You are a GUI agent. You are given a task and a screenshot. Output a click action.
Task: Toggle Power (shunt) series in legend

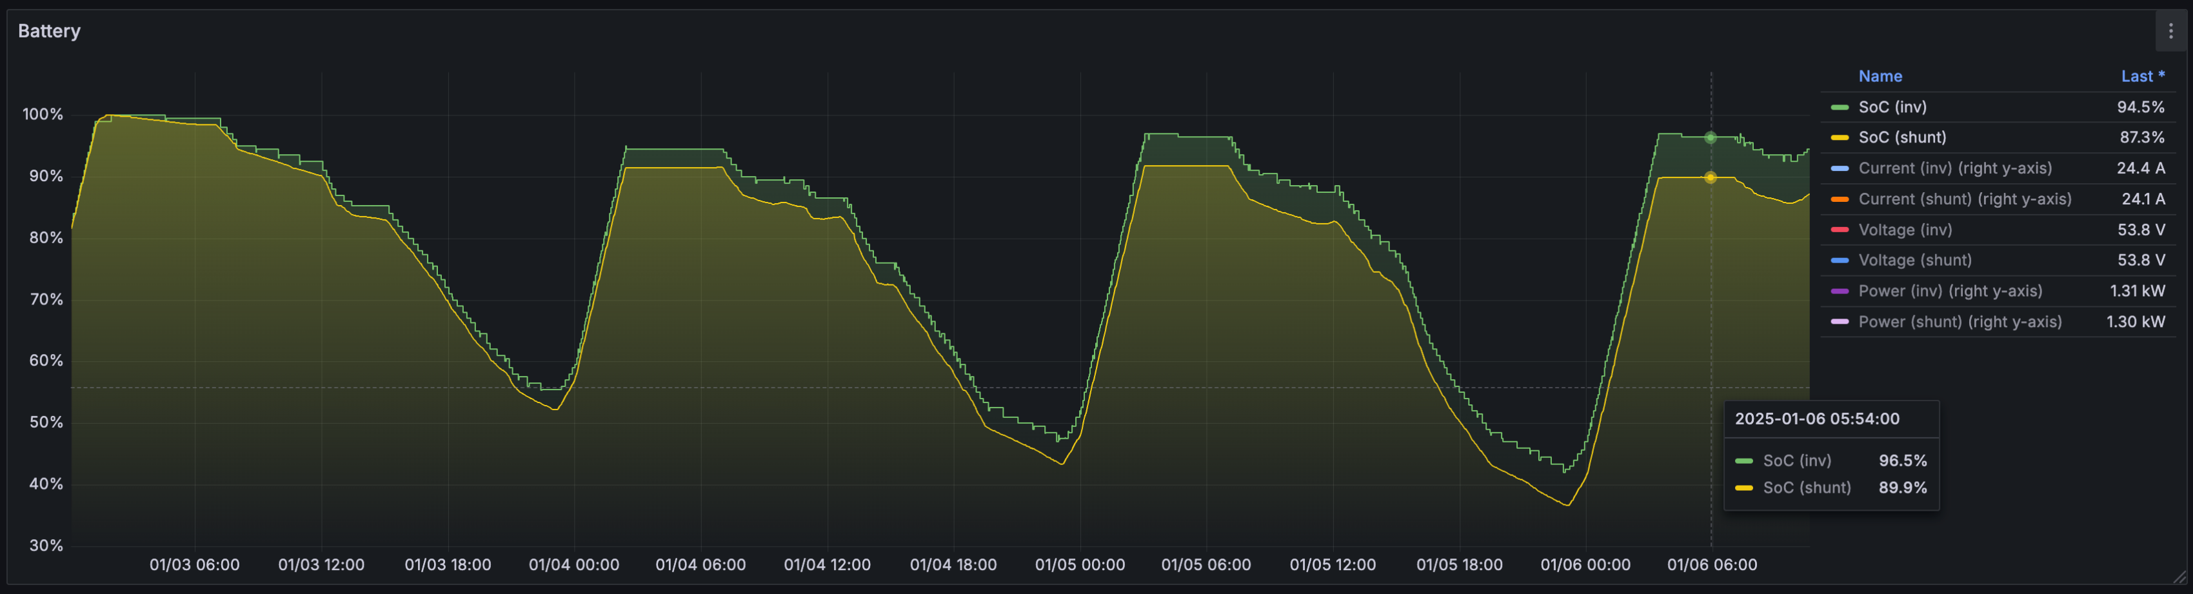tap(1960, 322)
